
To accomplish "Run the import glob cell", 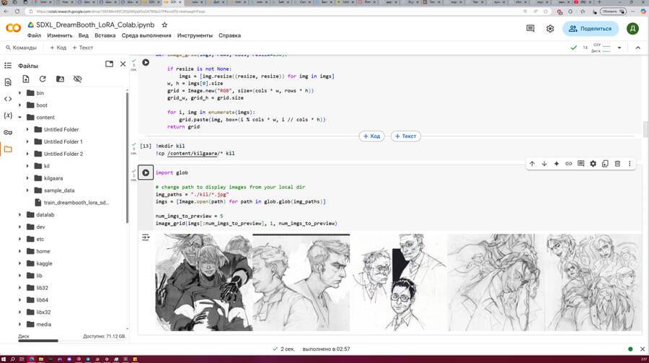I will coord(146,172).
